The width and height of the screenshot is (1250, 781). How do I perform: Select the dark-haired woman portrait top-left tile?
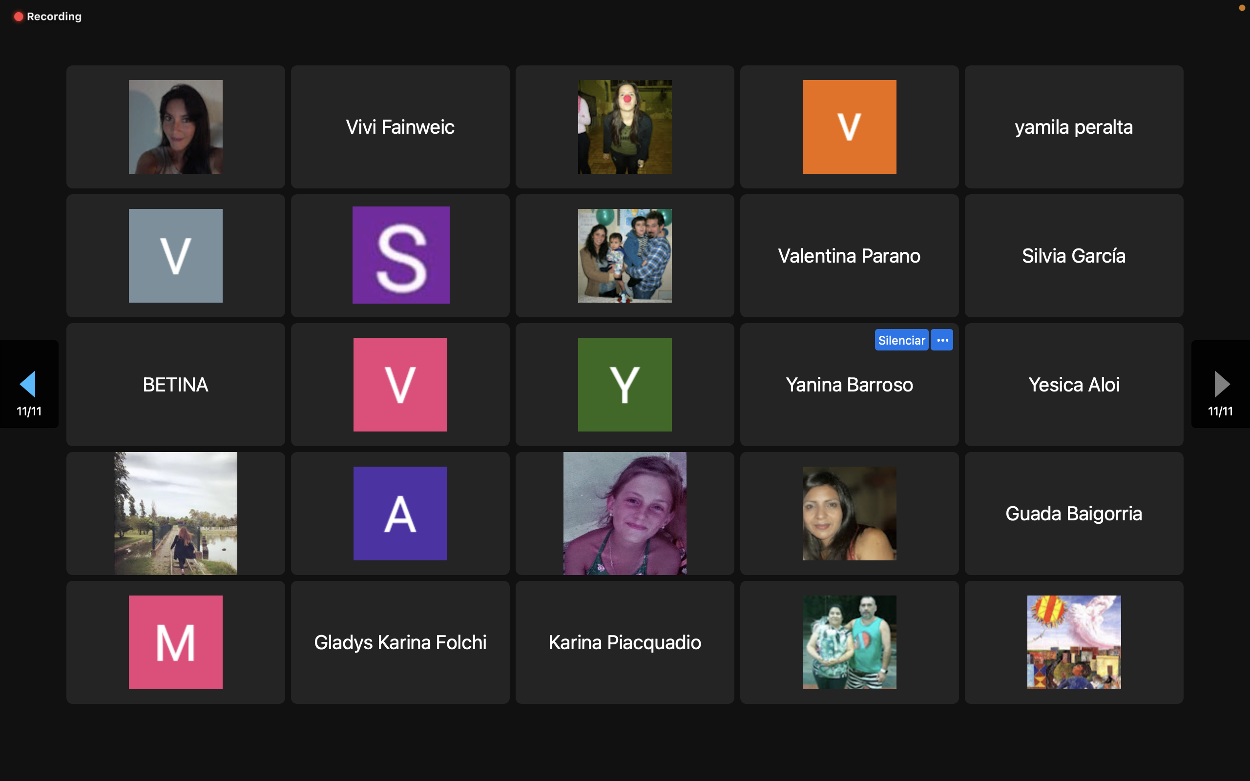(176, 126)
